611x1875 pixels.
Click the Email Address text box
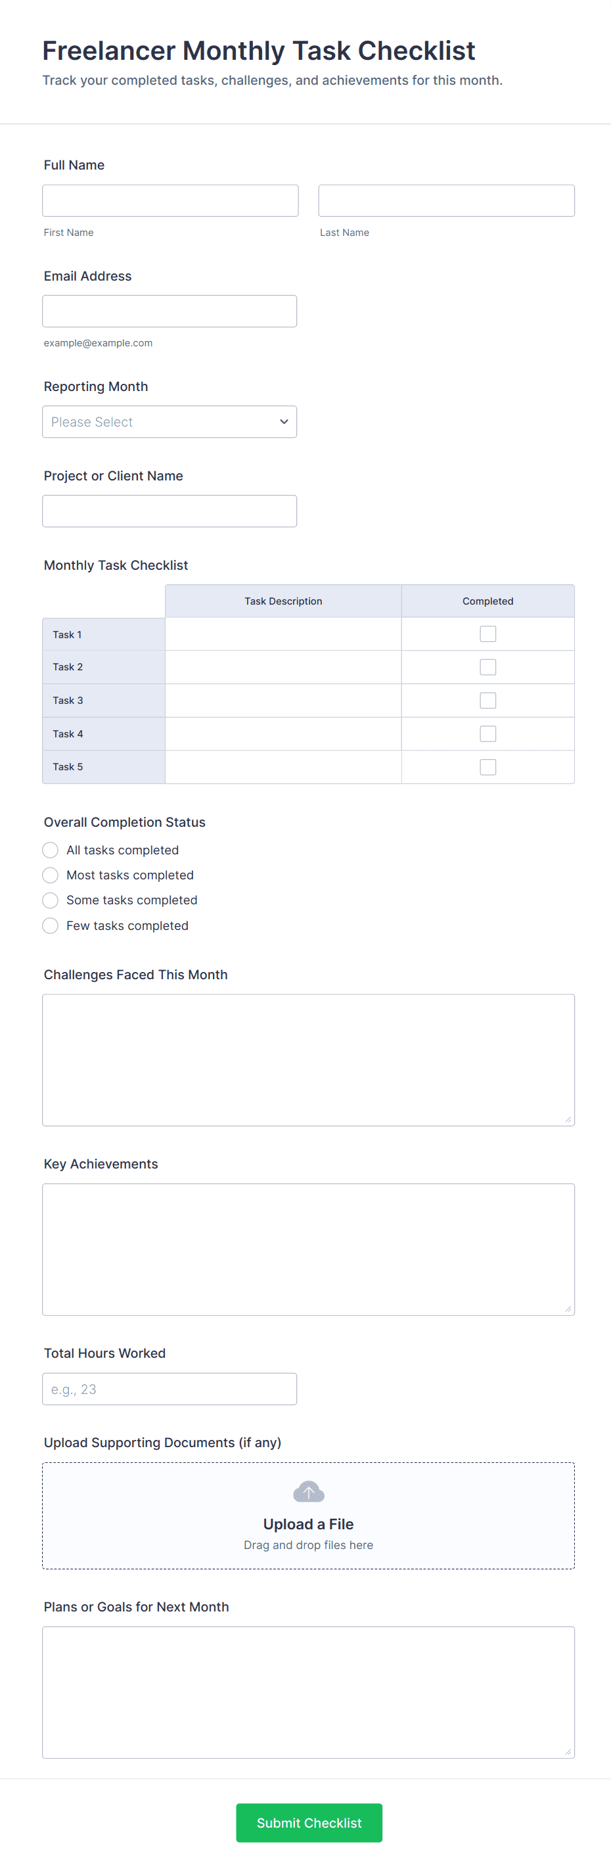(169, 312)
